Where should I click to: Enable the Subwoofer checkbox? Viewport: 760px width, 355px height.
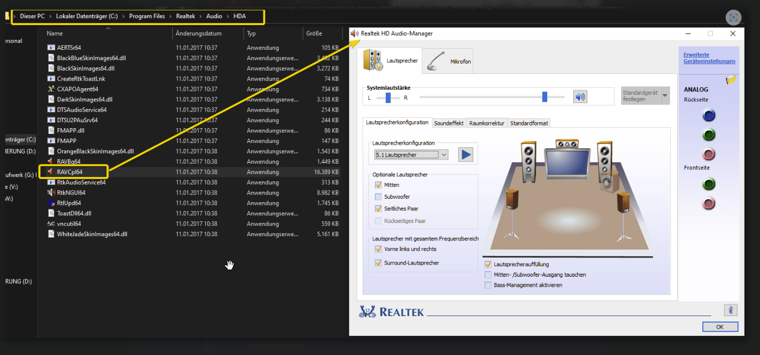[x=378, y=197]
